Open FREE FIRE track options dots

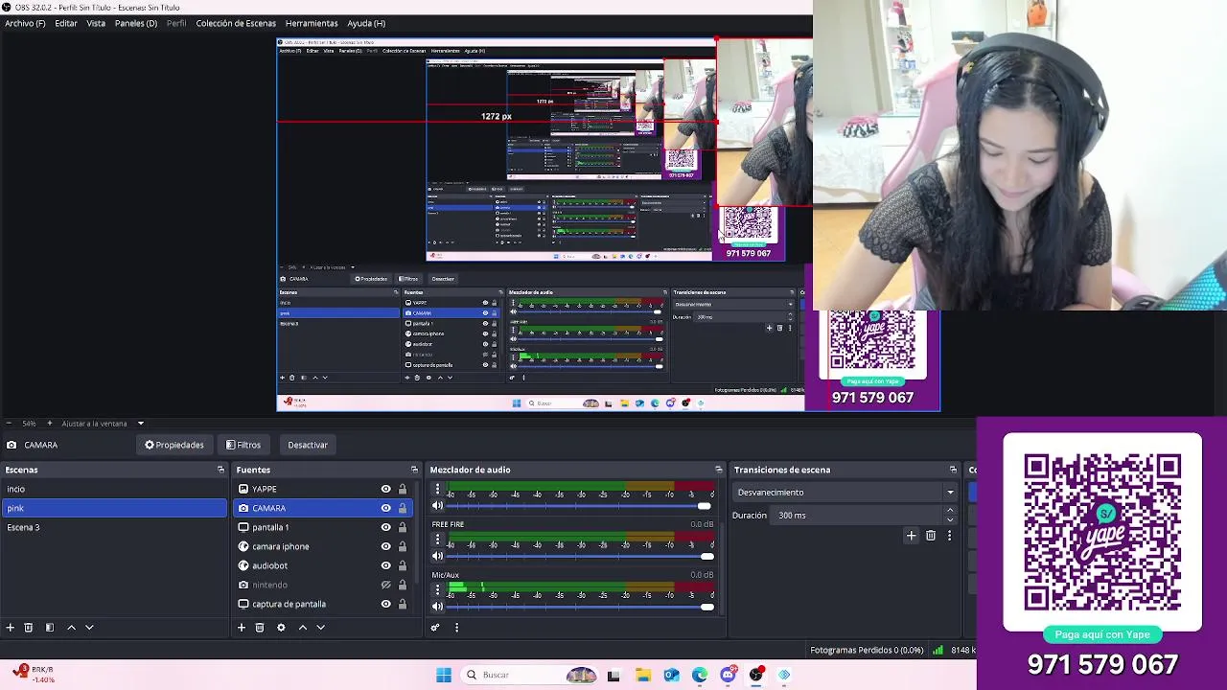point(438,540)
